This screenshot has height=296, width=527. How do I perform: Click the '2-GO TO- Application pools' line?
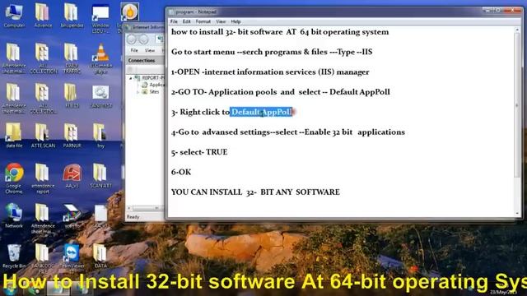(x=281, y=92)
